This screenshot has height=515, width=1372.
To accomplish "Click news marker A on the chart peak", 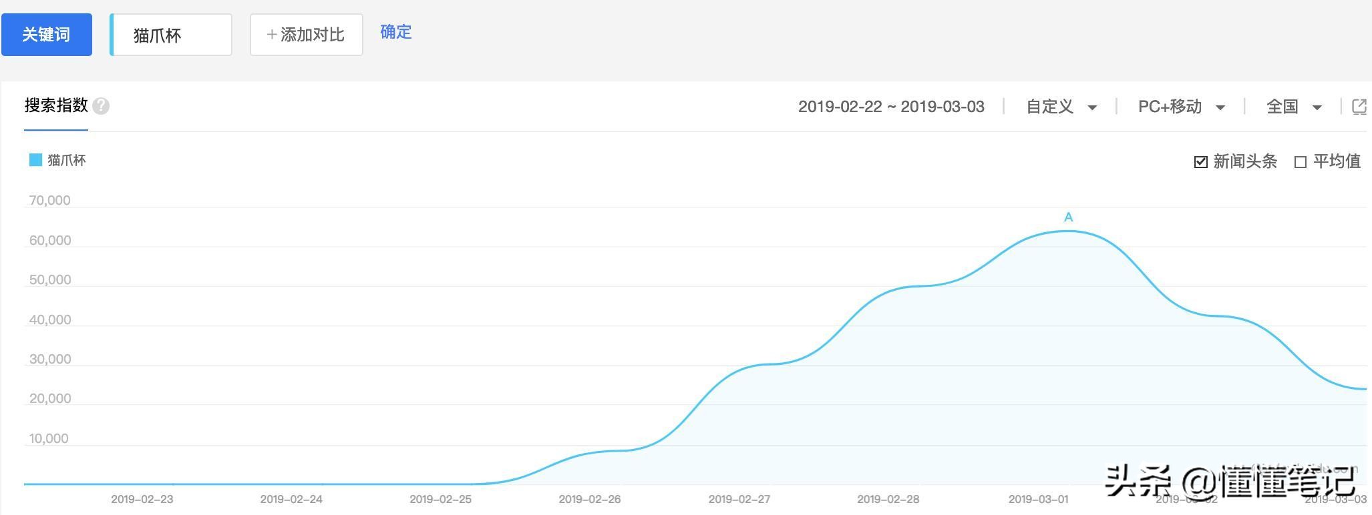I will [1068, 217].
